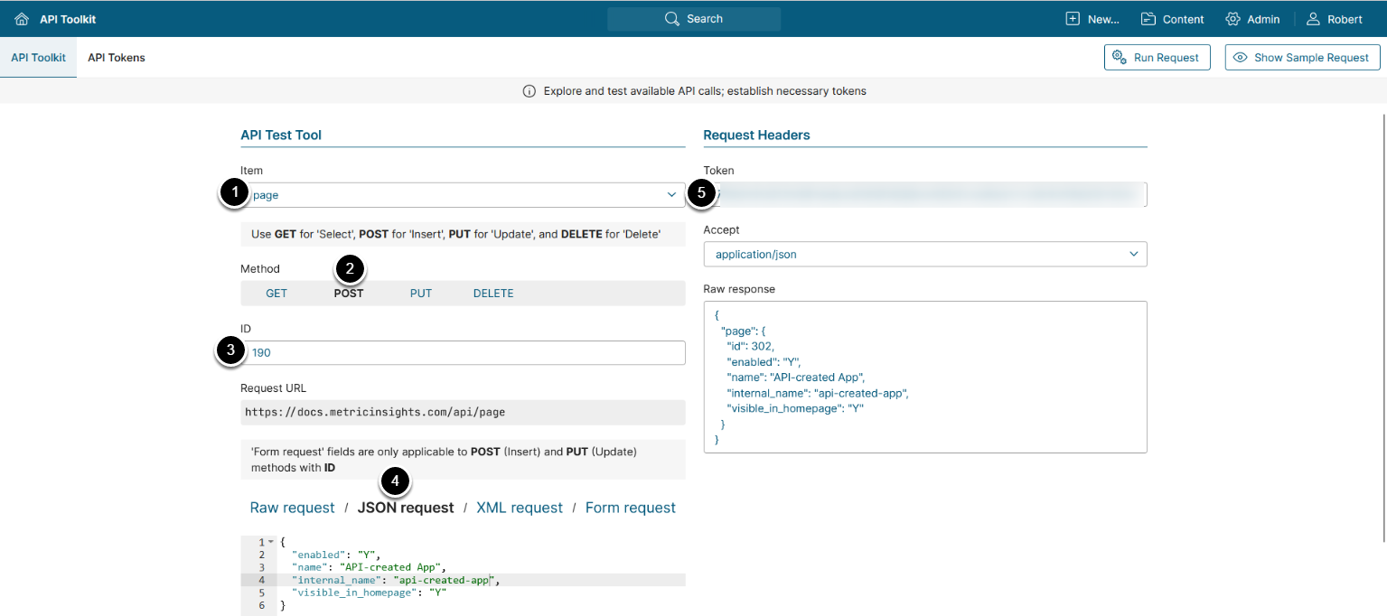Screen dimensions: 1387x616
Task: Open the Form request tab
Action: 630,508
